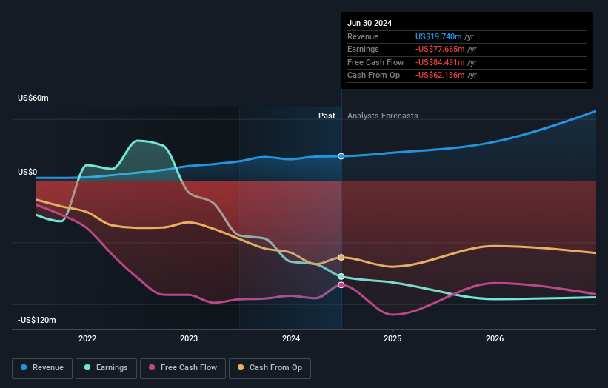Toggle the Free Cash Flow legend button
This screenshot has width=608, height=388.
tap(183, 368)
